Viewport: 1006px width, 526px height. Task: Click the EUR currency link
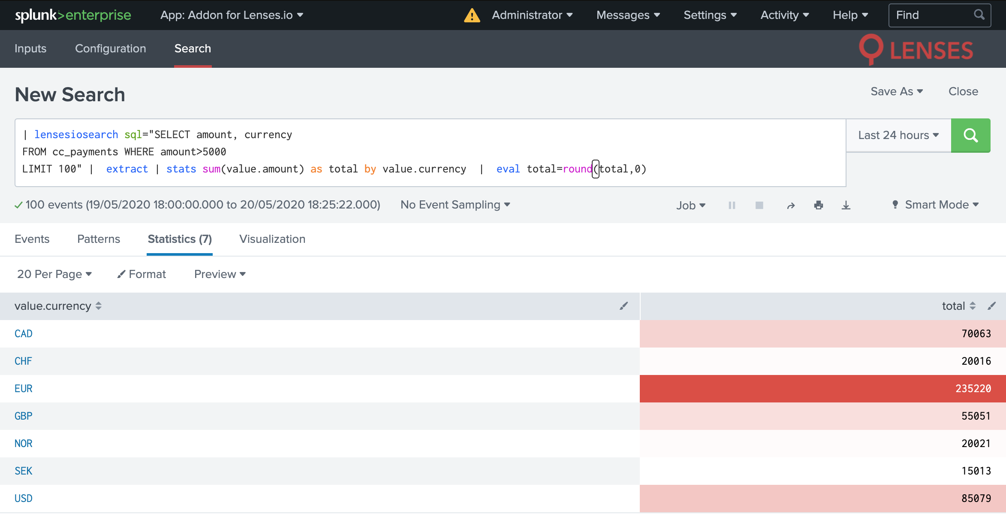click(24, 389)
